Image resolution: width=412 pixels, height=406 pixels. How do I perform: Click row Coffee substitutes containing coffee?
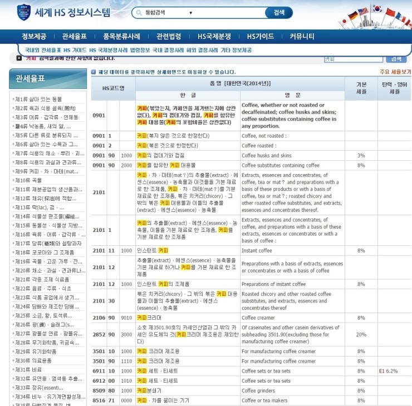[251, 165]
